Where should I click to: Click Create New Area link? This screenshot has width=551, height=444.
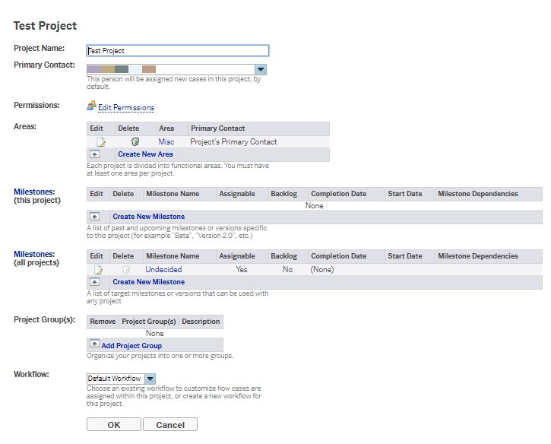point(145,154)
